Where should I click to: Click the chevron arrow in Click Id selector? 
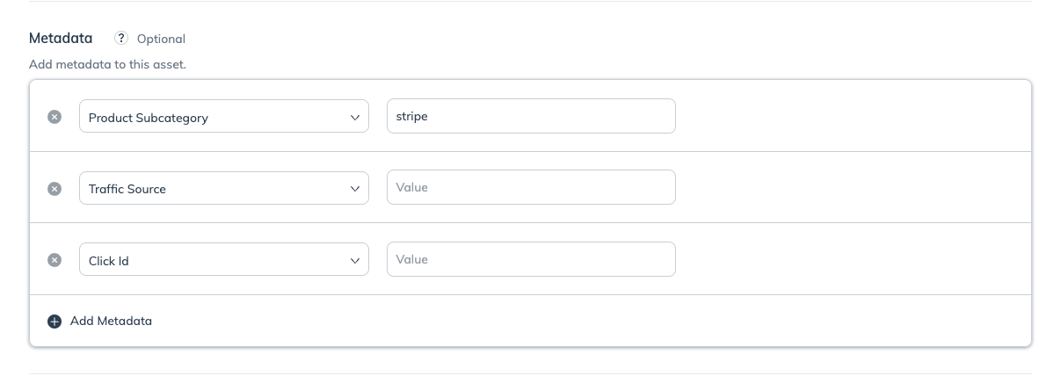(x=355, y=261)
